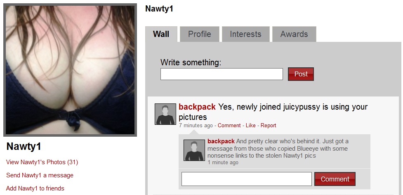Open backpack's avatar in the reply
Screen dimensions: 403x195
[194, 150]
